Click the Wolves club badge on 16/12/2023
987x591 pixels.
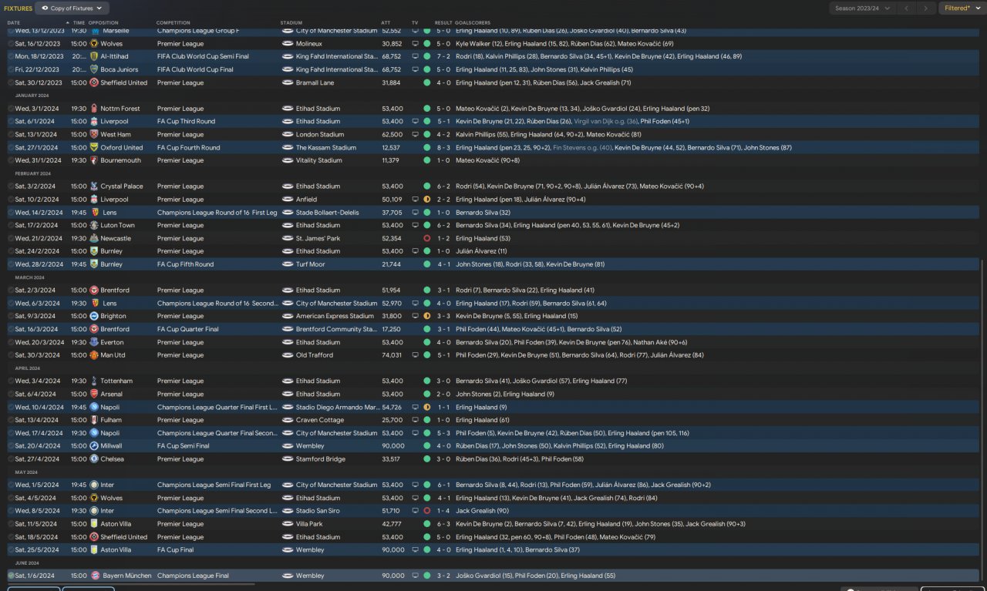coord(94,44)
